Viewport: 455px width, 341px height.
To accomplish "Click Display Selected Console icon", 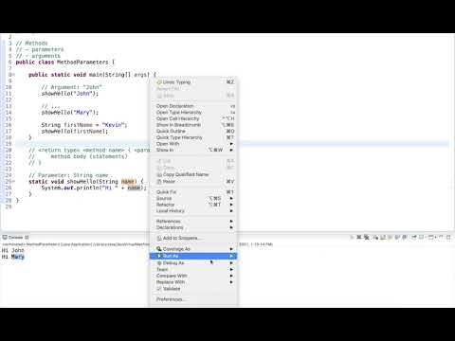I will pyautogui.click(x=421, y=237).
